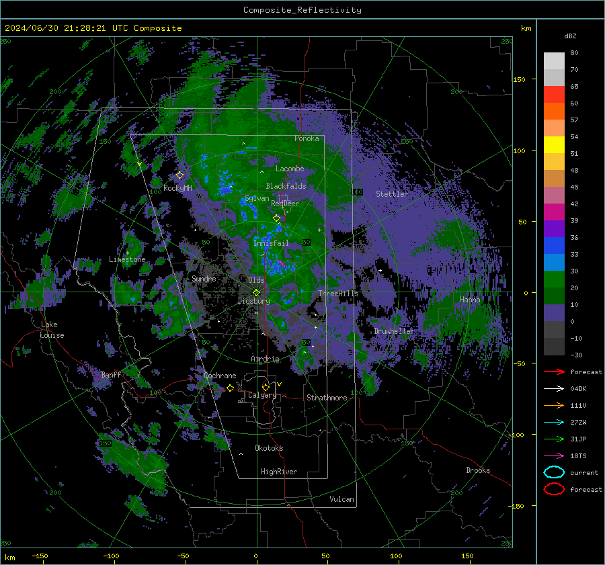The height and width of the screenshot is (565, 605).
Task: Click the Sundre town label
Action: click(x=204, y=278)
